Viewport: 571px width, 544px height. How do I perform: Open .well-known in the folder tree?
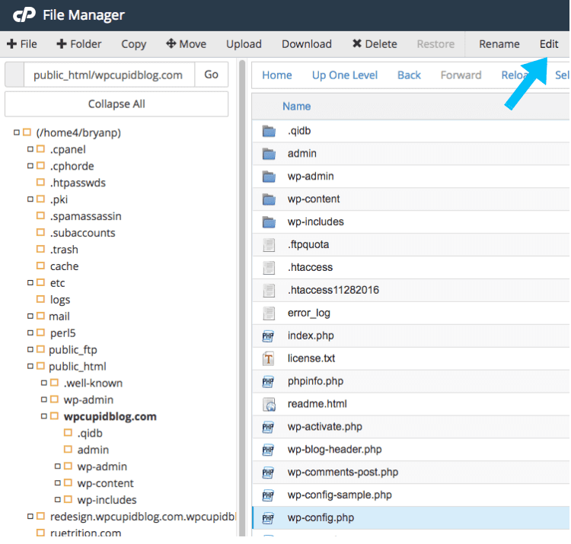coord(93,383)
